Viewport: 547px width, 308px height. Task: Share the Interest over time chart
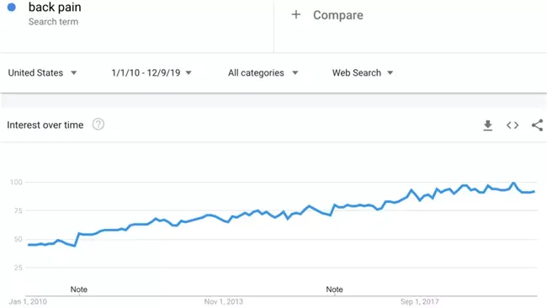click(x=537, y=125)
